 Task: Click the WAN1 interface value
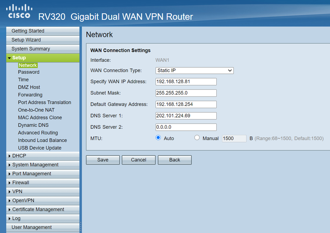162,60
